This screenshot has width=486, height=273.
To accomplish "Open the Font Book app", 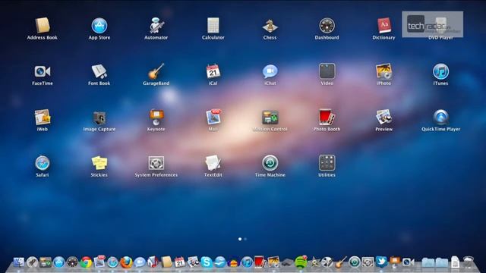I will (x=99, y=71).
